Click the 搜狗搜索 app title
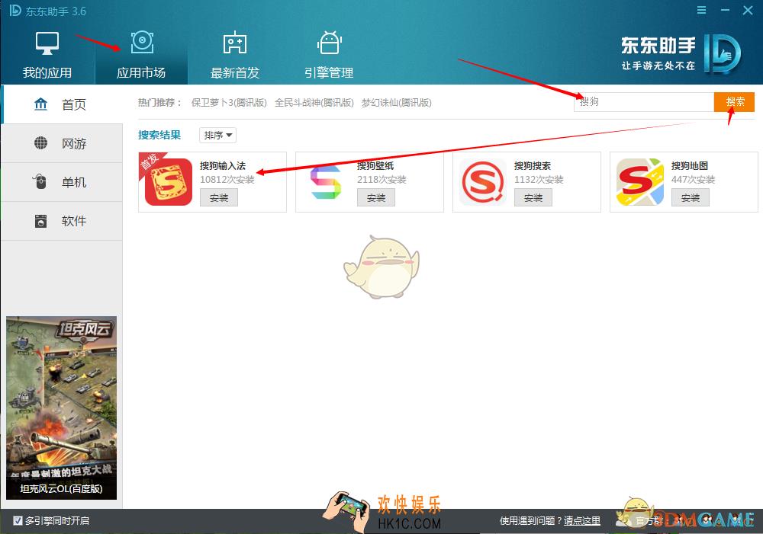Viewport: 763px width, 534px height. click(533, 166)
